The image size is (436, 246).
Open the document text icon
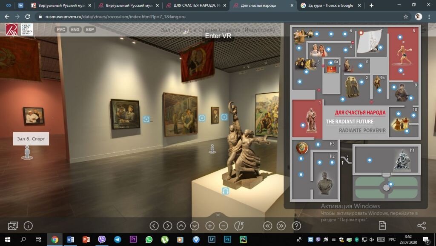point(382,226)
